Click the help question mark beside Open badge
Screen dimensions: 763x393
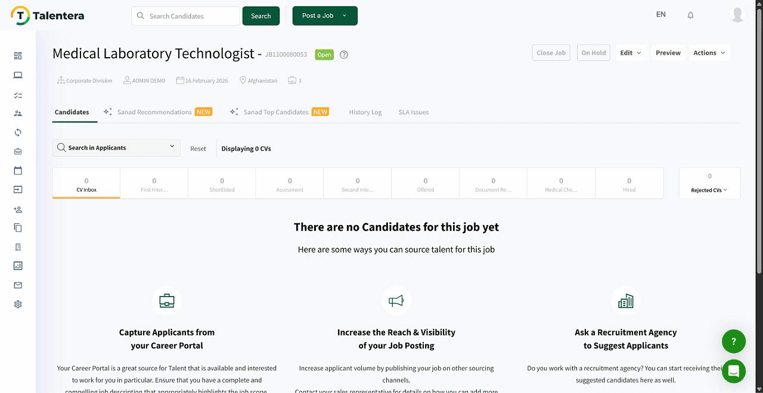coord(344,55)
